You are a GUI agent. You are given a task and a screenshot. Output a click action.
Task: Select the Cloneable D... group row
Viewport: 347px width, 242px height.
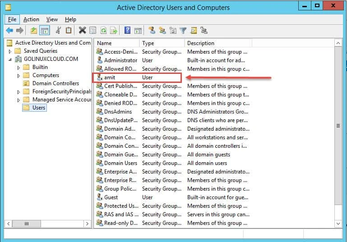tap(173, 95)
